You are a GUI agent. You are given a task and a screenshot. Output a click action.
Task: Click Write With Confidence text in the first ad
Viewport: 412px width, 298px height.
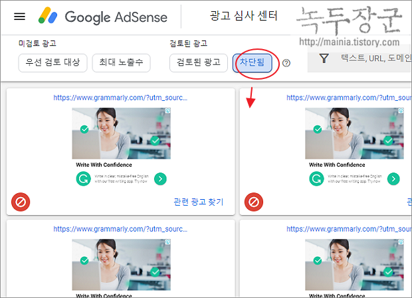(x=104, y=165)
